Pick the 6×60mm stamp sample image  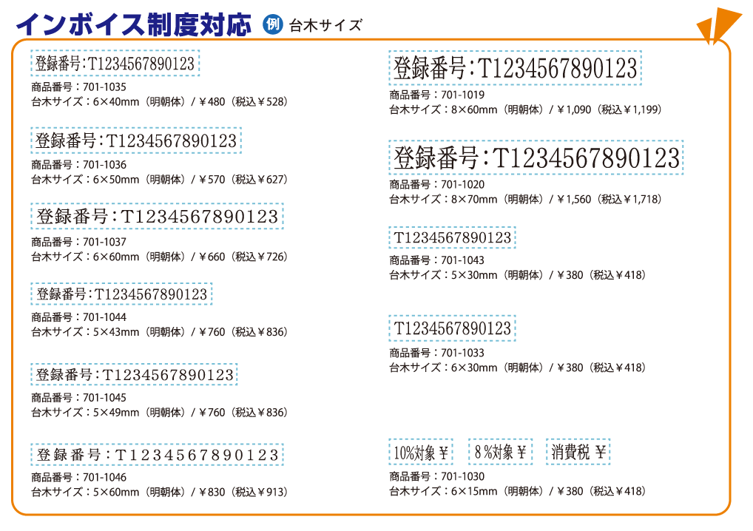tap(157, 217)
